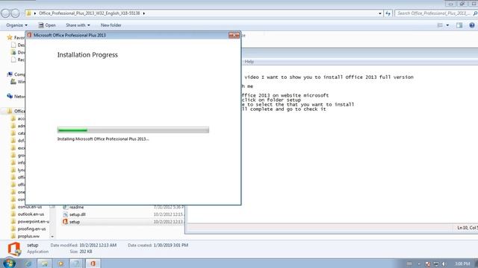Switch to Office setup taskbar button
This screenshot has height=268, width=478.
(x=93, y=264)
